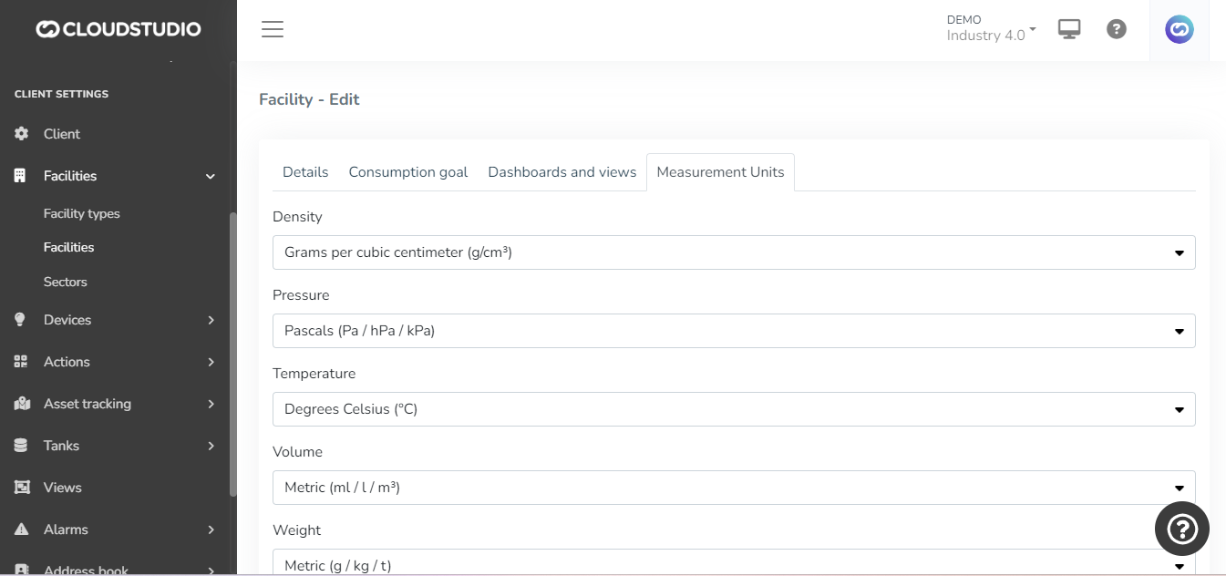
Task: Open the floating help button at bottom right
Action: [1181, 529]
